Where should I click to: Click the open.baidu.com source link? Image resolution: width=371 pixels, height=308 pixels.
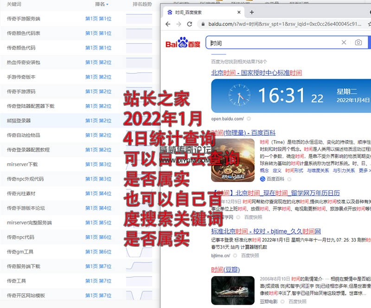227,119
